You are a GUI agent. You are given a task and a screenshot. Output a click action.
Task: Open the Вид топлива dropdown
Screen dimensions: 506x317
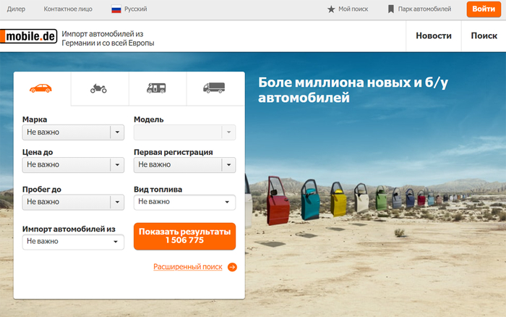tap(184, 202)
